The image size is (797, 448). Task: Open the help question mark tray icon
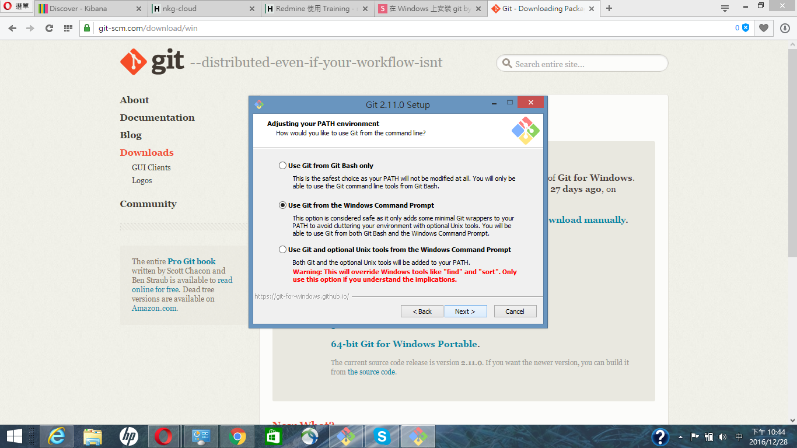pos(660,436)
